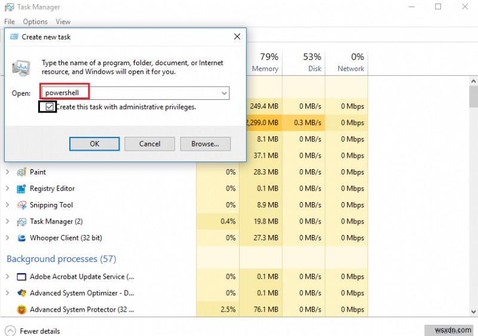Click the Task Manager process icon
This screenshot has width=478, height=336.
coord(22,222)
